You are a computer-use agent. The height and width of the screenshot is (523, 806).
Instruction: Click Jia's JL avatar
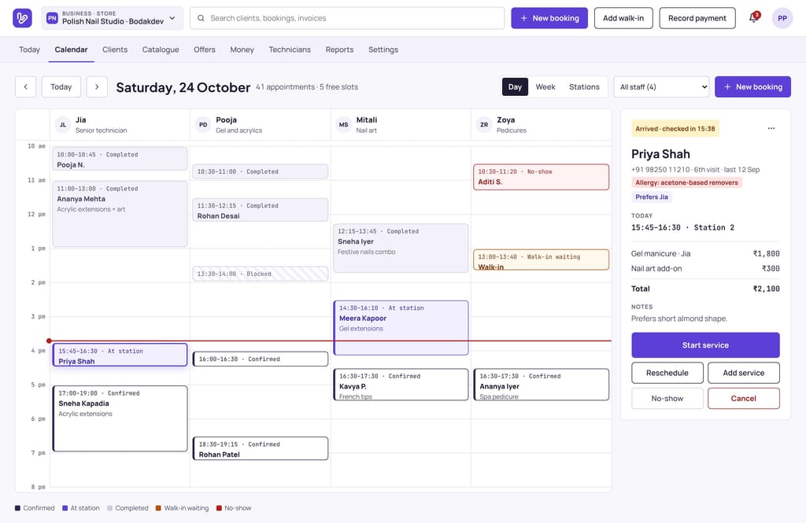tap(63, 124)
